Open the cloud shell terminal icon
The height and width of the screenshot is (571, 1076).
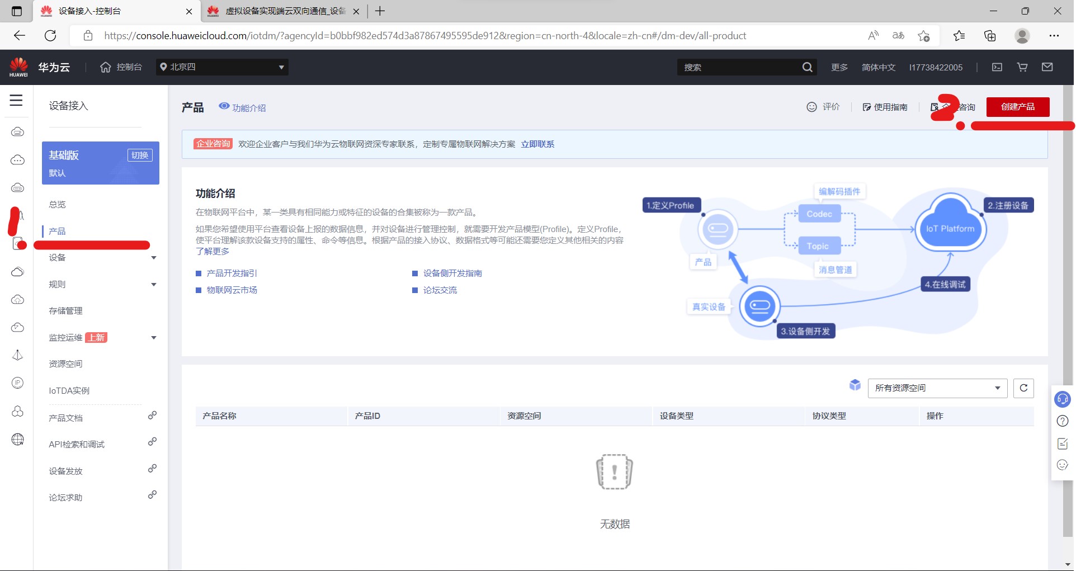(x=997, y=67)
